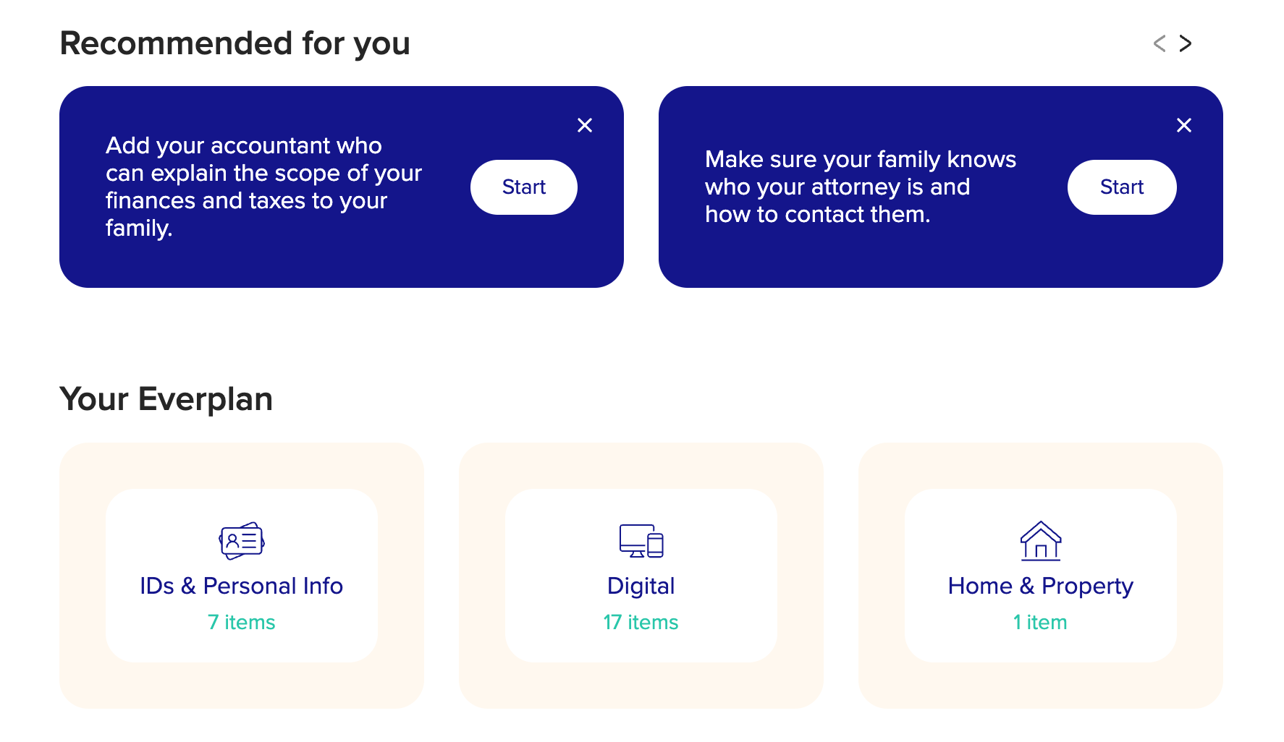1284x742 pixels.
Task: Click the 'Recommended for you' heading
Action: pos(235,43)
